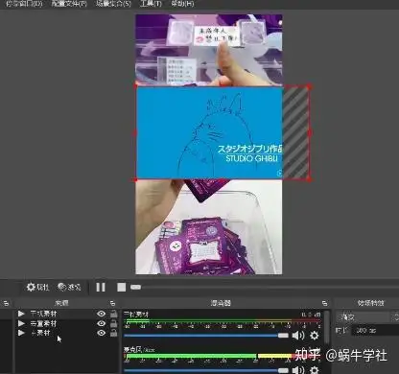Click the 干扰素材 mixer volume slider
The width and height of the screenshot is (399, 374).
coord(206,336)
